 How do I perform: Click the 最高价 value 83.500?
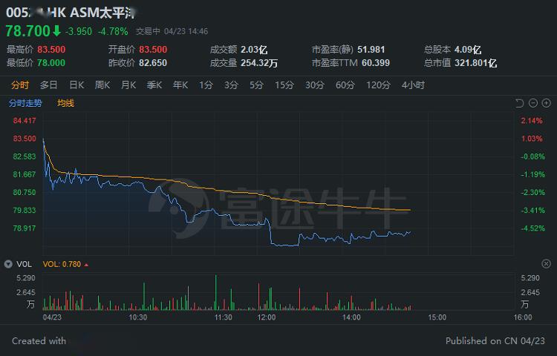coord(51,49)
